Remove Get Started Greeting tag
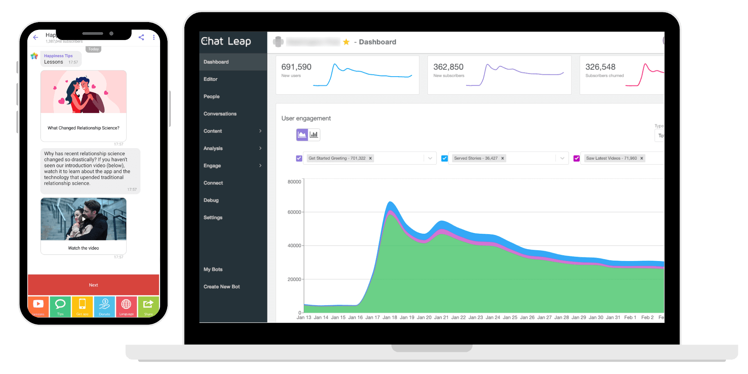This screenshot has width=748, height=374. tap(370, 158)
